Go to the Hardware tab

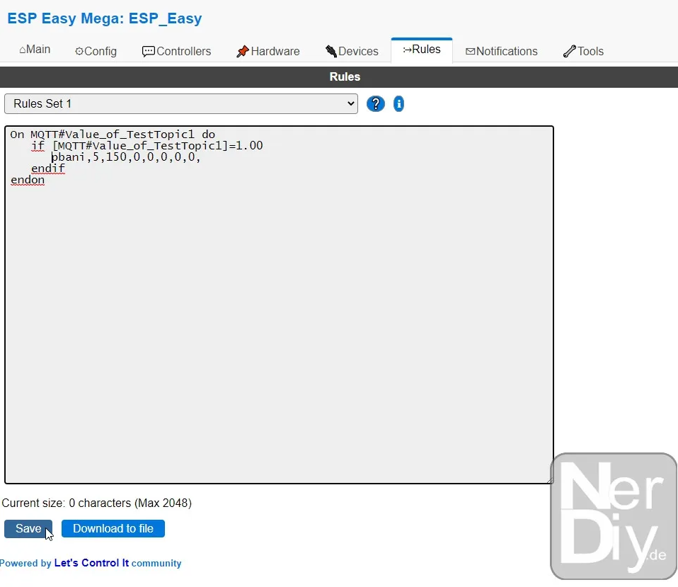tap(268, 51)
